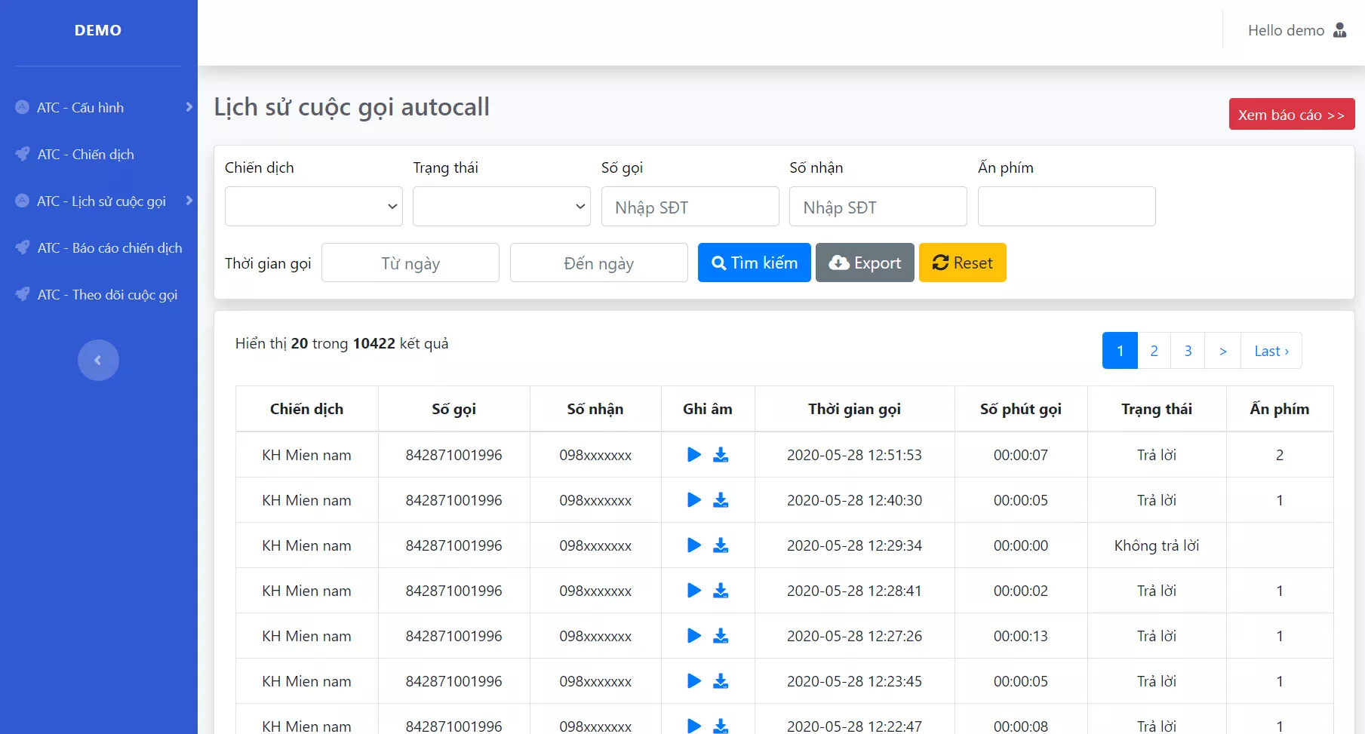Play recording for the 12:22:47 call
1365x734 pixels.
pyautogui.click(x=694, y=726)
